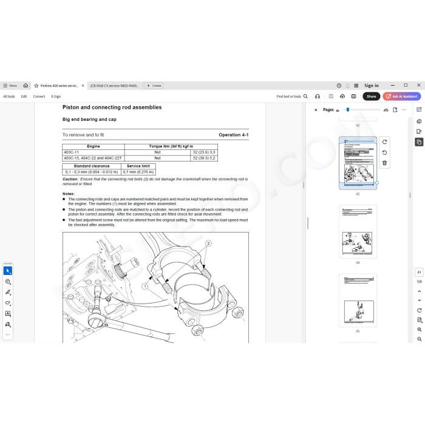Viewport: 425px width, 425px height.
Task: Open the Menu hamburger button
Action: click(10, 86)
